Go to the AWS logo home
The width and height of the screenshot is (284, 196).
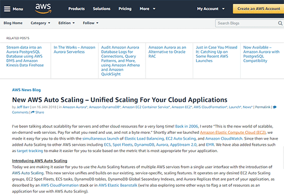coord(43,9)
